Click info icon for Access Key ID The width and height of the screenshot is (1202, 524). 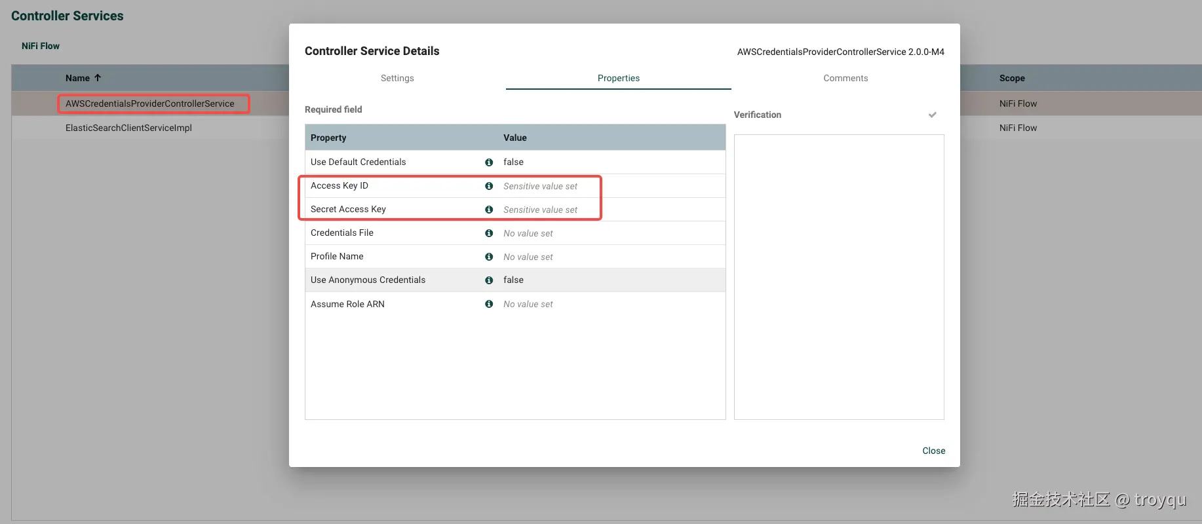(489, 186)
